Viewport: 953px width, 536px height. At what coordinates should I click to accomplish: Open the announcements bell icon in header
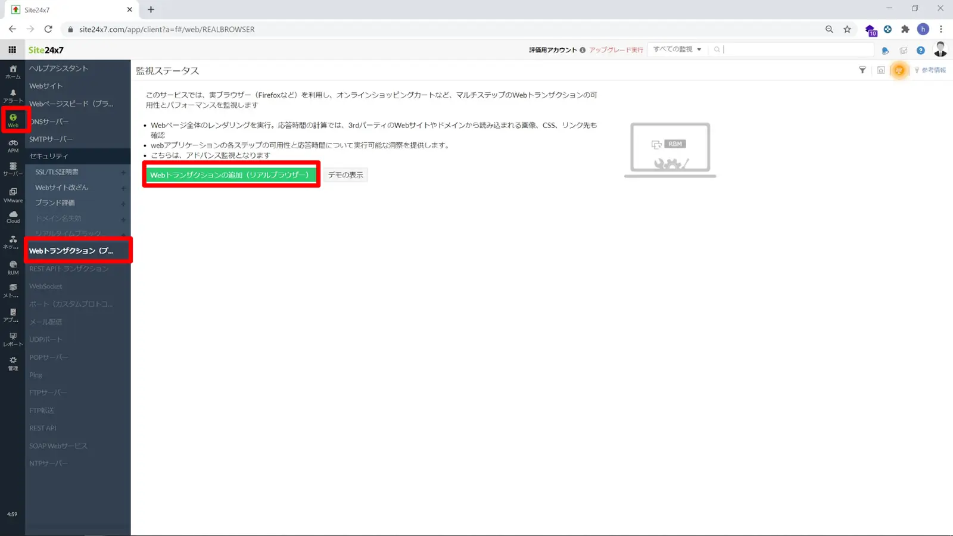click(x=885, y=51)
